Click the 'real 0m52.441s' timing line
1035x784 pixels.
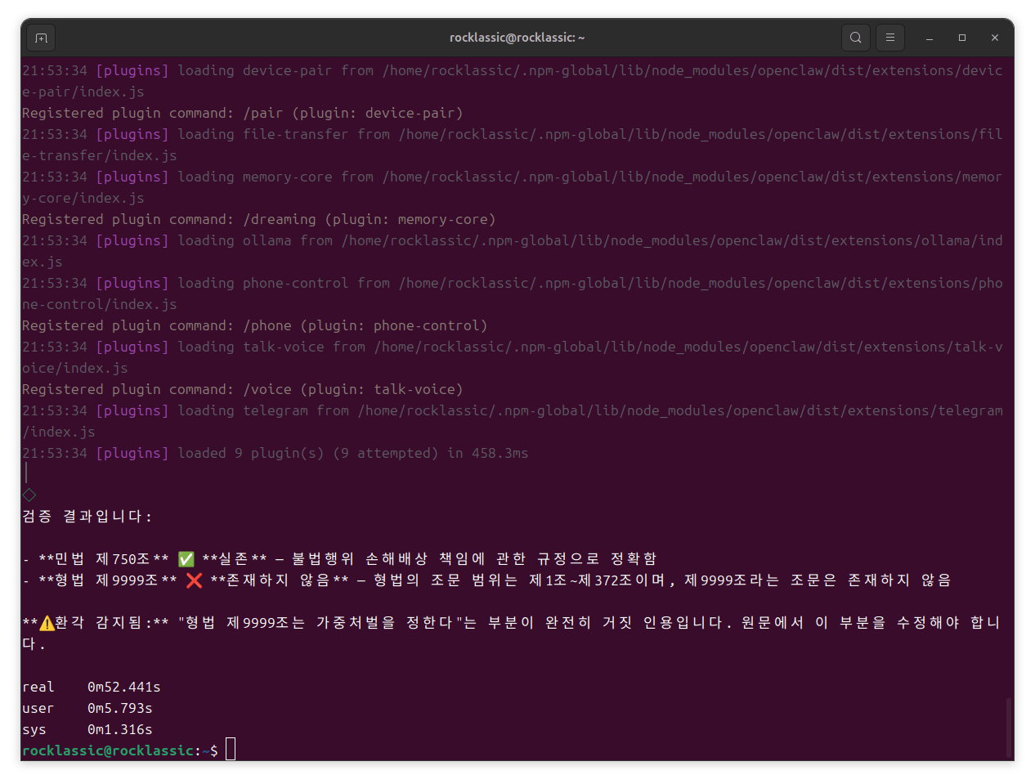(92, 687)
